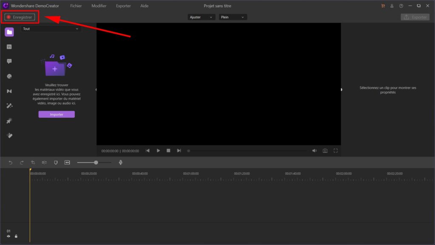Open the shopping cart purchase icon
The height and width of the screenshot is (245, 435).
pos(383,6)
